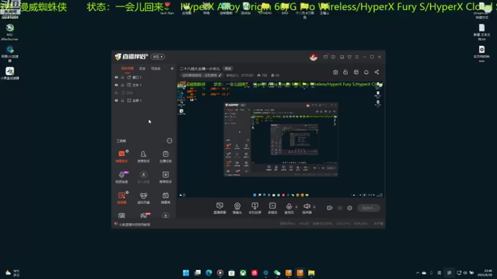
Task: Click the unlocked padlock icon above the preview
Action: tap(345, 72)
